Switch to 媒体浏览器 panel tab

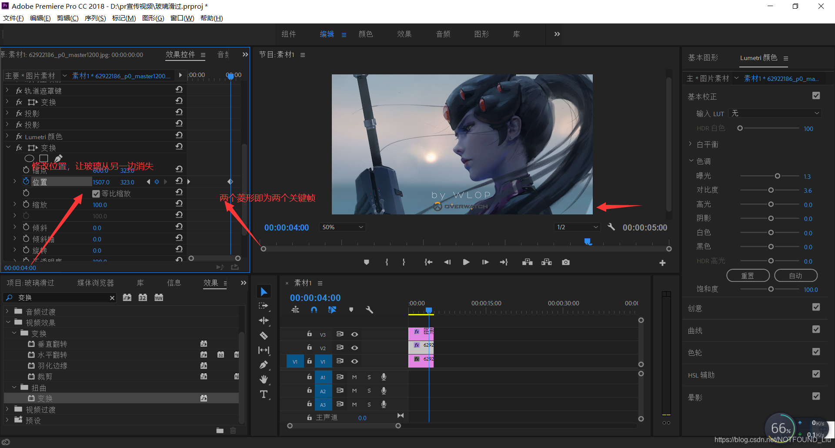96,283
